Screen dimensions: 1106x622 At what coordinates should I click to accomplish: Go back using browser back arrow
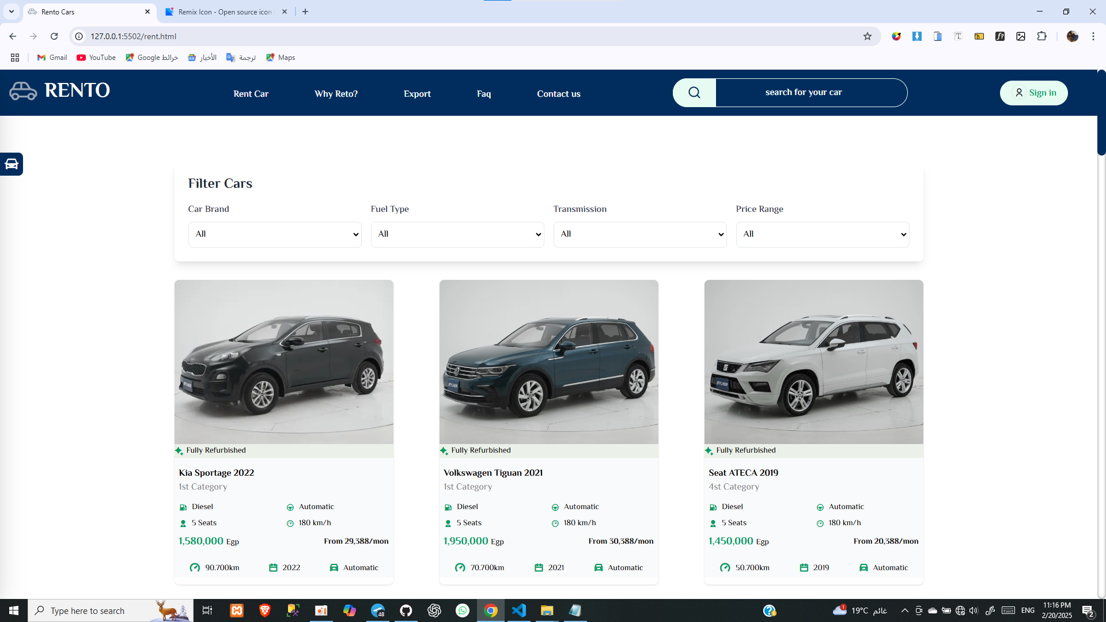(13, 36)
